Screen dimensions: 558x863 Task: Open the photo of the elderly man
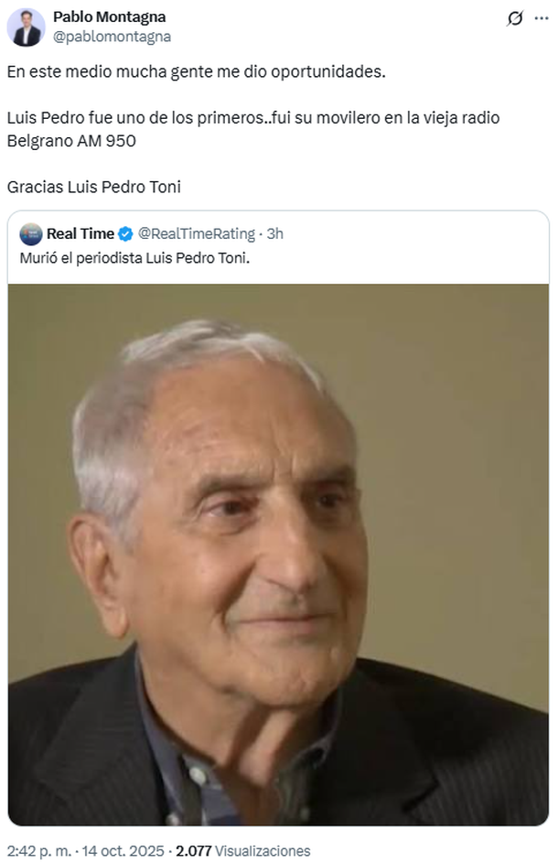click(x=278, y=555)
